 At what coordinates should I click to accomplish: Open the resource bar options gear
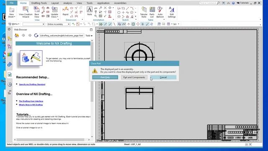9,29
